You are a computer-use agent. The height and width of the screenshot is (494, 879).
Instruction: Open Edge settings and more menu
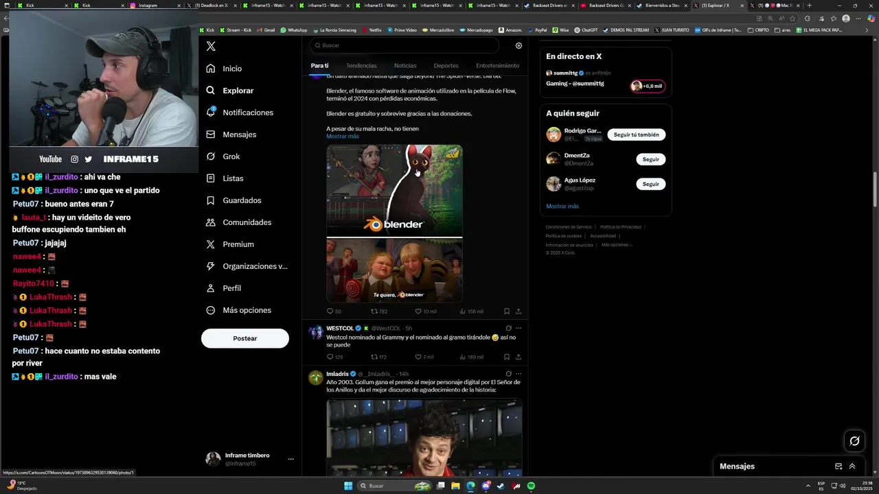tap(858, 19)
